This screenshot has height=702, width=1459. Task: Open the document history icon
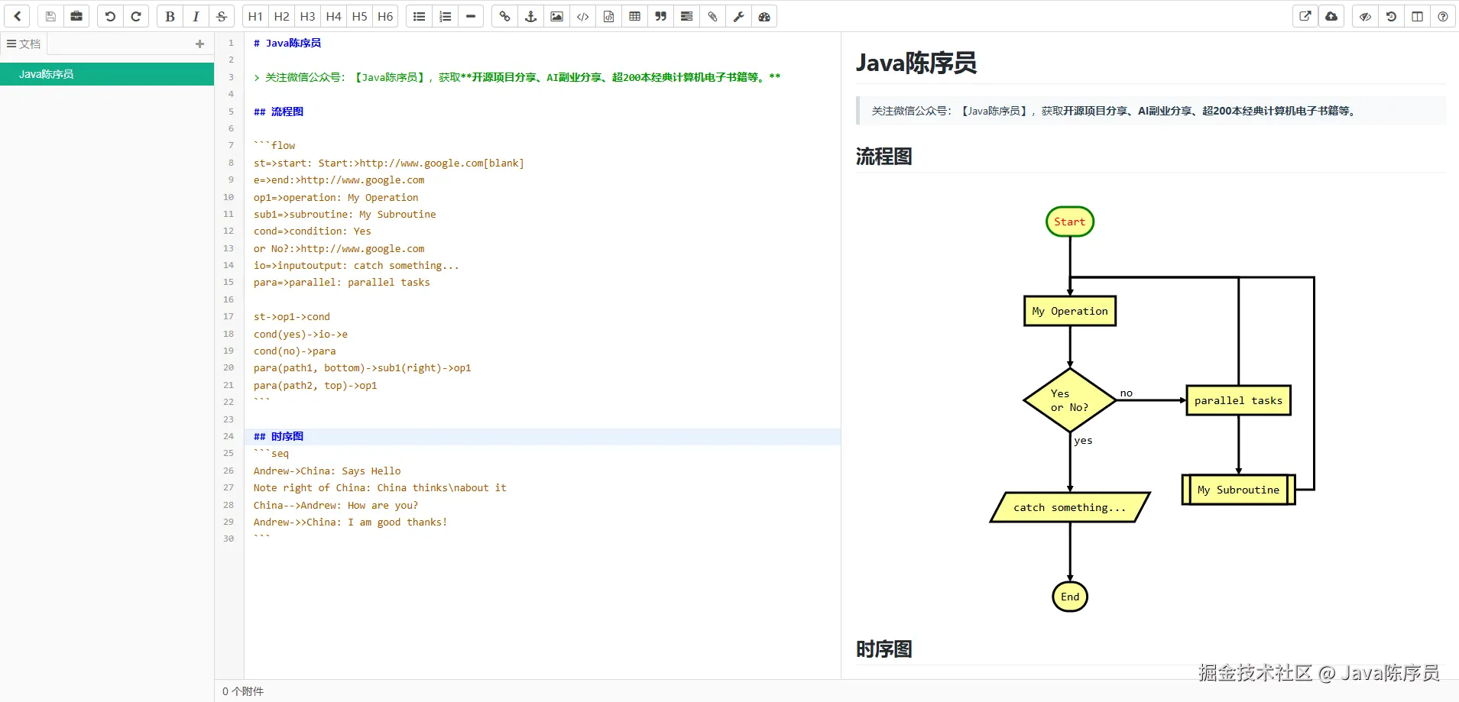(x=1391, y=16)
